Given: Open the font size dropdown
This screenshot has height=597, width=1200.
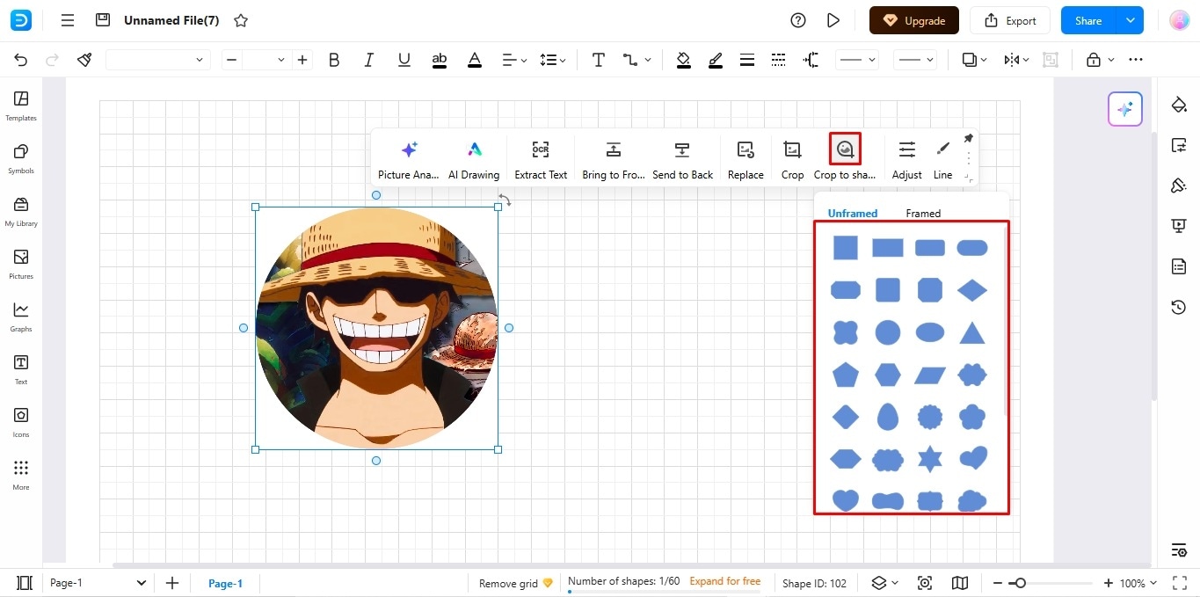Looking at the screenshot, I should (x=280, y=60).
